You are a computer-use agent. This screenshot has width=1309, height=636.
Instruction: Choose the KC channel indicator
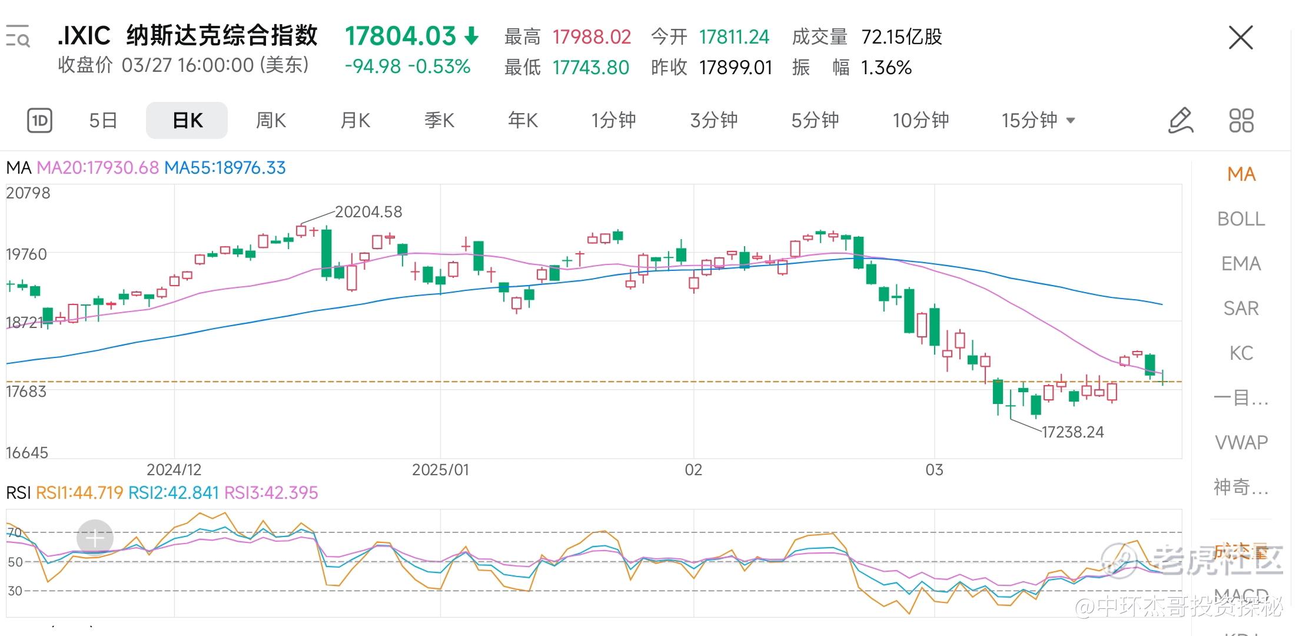1241,353
